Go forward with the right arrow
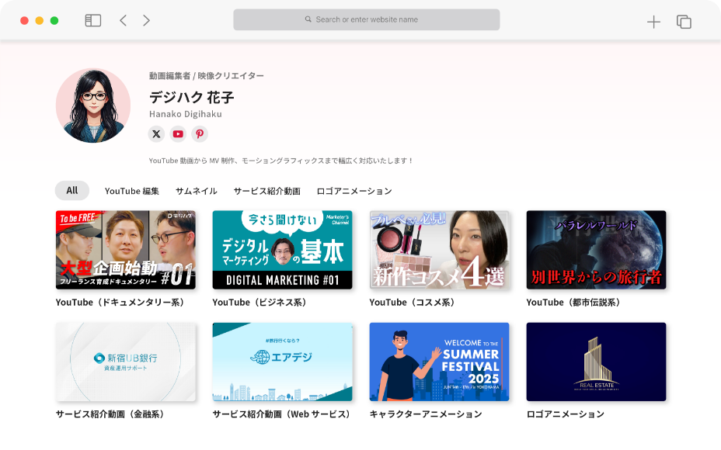 pyautogui.click(x=146, y=21)
